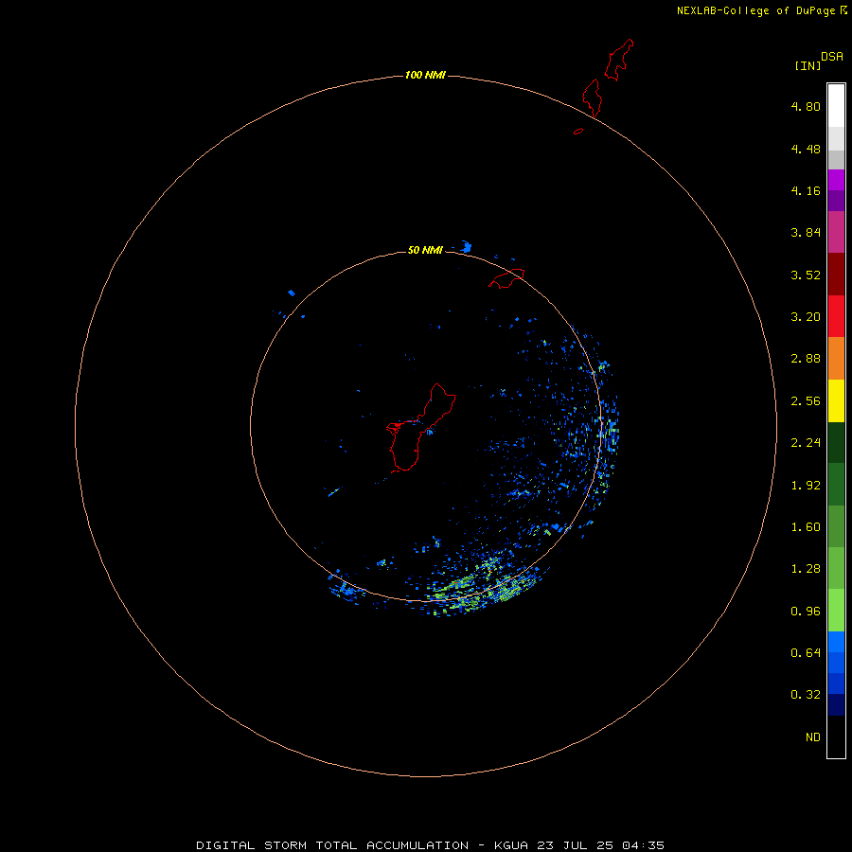Click the Rota island outline on 50 NMI ring
This screenshot has height=852, width=852.
(506, 278)
